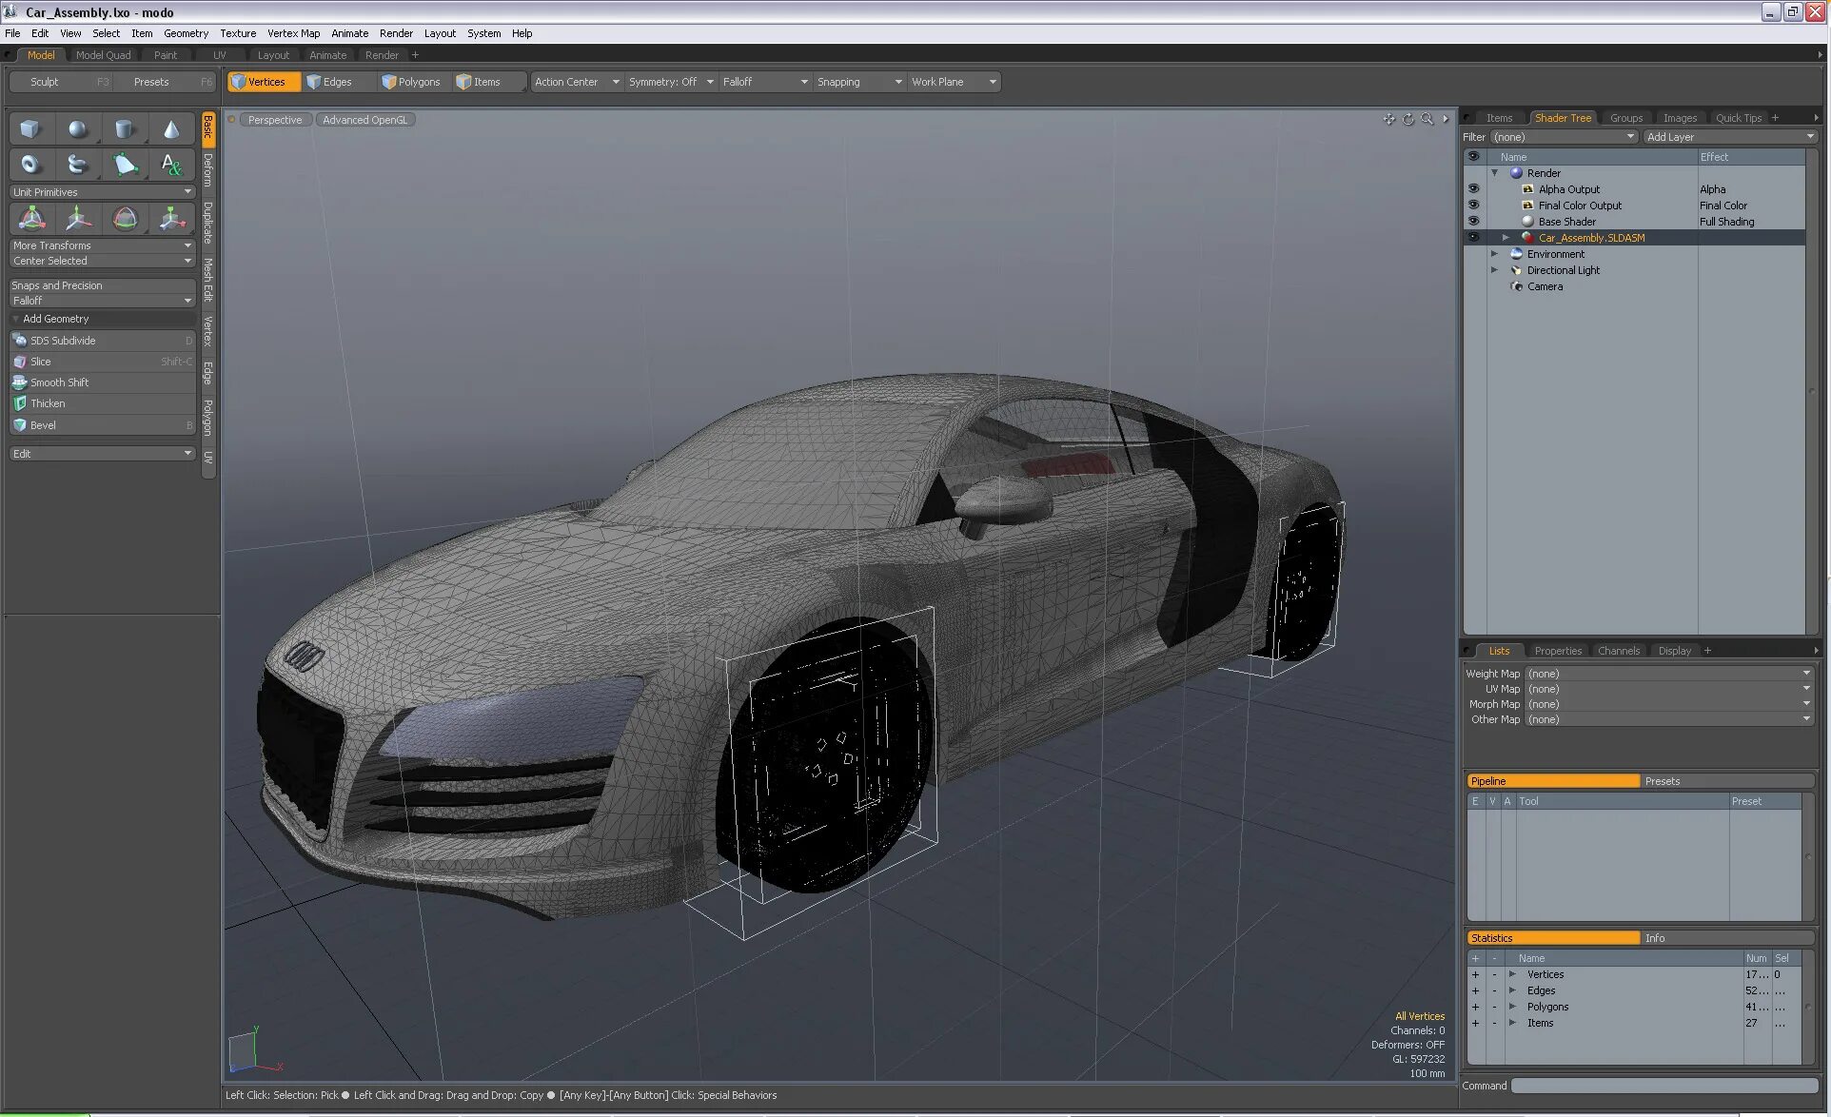Switch to Edges selection mode
This screenshot has height=1117, width=1831.
337,82
